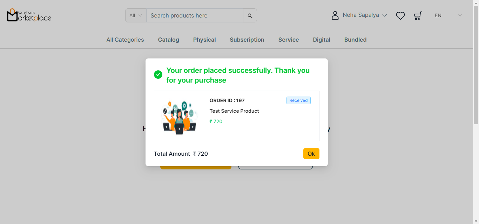Open the Subscription category
The image size is (479, 224).
pyautogui.click(x=247, y=40)
